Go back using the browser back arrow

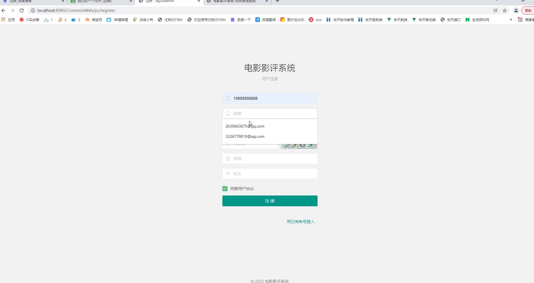pos(3,11)
